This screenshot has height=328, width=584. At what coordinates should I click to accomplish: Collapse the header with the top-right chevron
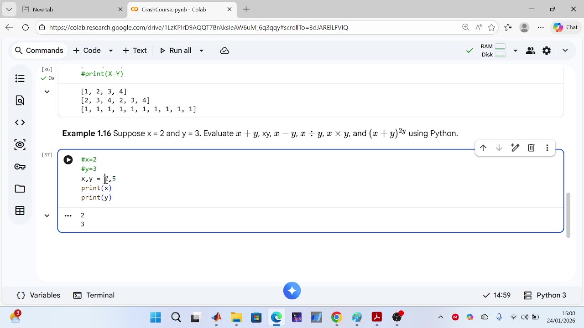point(565,51)
